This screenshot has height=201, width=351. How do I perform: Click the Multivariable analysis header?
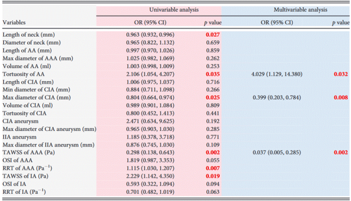(x=301, y=10)
